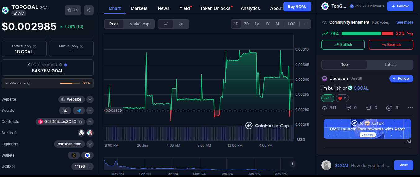Follow the TopGoal community account
The height and width of the screenshot is (177, 420).
[x=400, y=6]
